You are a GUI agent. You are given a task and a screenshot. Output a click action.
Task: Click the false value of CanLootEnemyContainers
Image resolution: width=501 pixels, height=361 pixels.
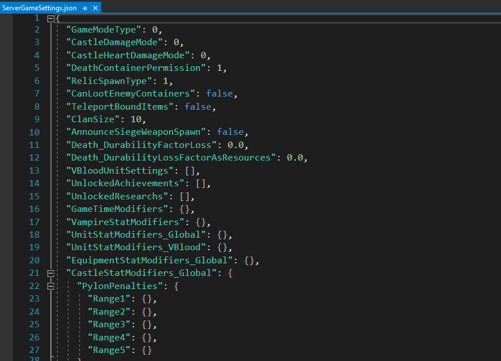219,94
